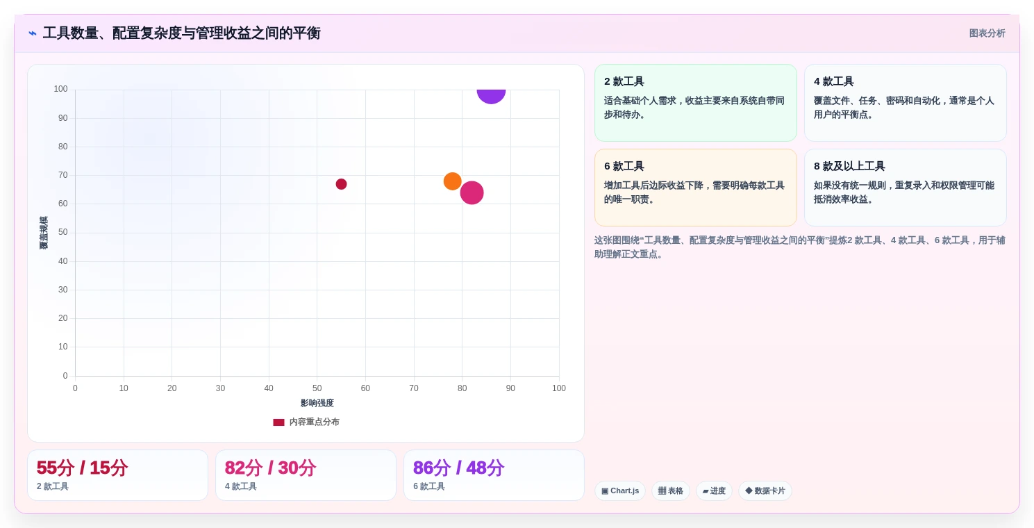The image size is (1034, 528).
Task: Click the 82分 / 30分 stat card
Action: pos(306,475)
